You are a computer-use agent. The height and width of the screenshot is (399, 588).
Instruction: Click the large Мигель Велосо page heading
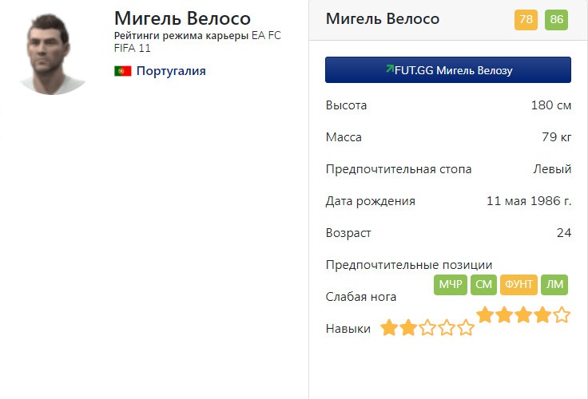(182, 18)
